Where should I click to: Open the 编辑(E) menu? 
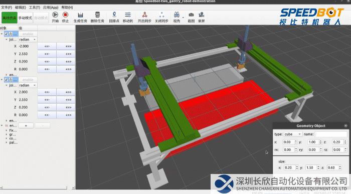click(21, 7)
